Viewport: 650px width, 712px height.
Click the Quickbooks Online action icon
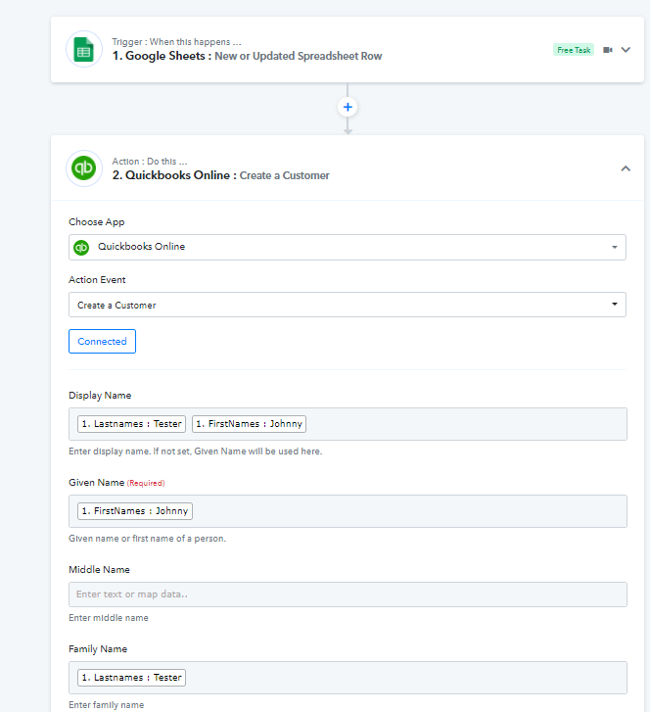click(x=84, y=168)
